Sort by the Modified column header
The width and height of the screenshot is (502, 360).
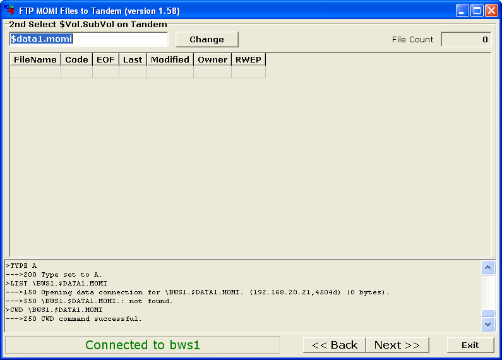point(170,59)
